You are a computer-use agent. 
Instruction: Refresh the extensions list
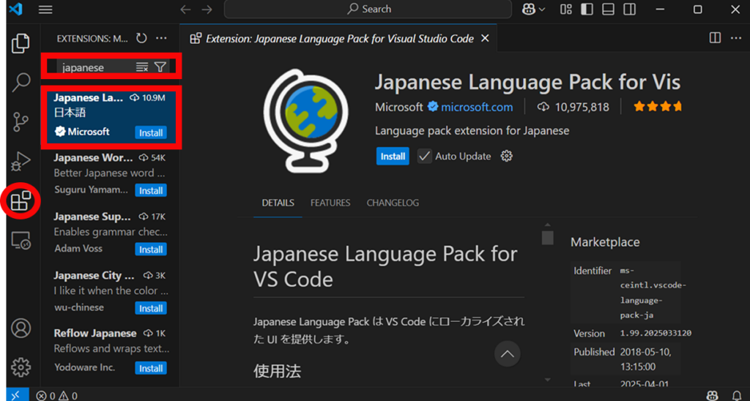pyautogui.click(x=141, y=38)
